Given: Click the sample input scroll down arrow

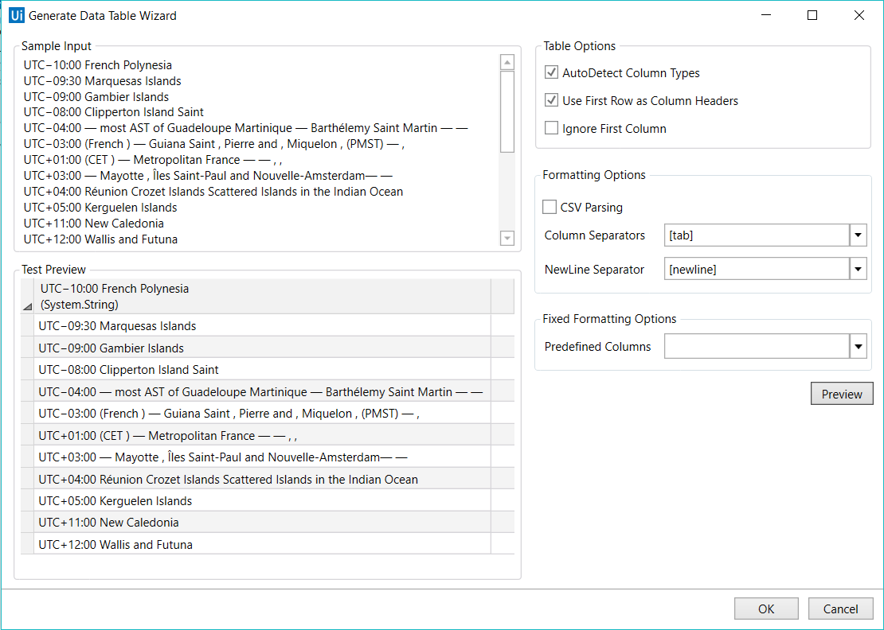Looking at the screenshot, I should [x=507, y=238].
